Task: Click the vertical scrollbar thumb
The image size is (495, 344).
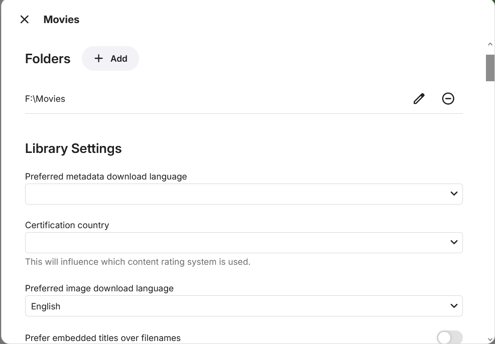Action: 490,67
